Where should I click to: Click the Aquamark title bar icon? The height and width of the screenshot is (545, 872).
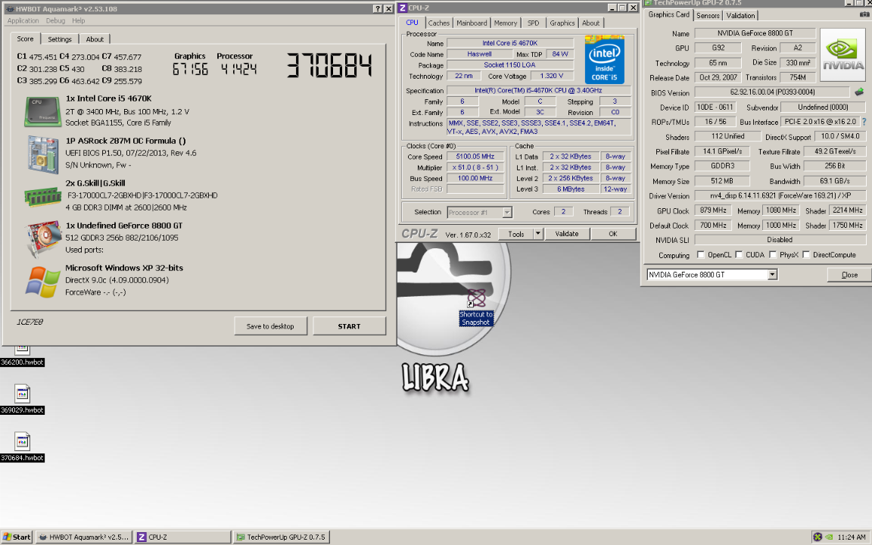pos(9,9)
